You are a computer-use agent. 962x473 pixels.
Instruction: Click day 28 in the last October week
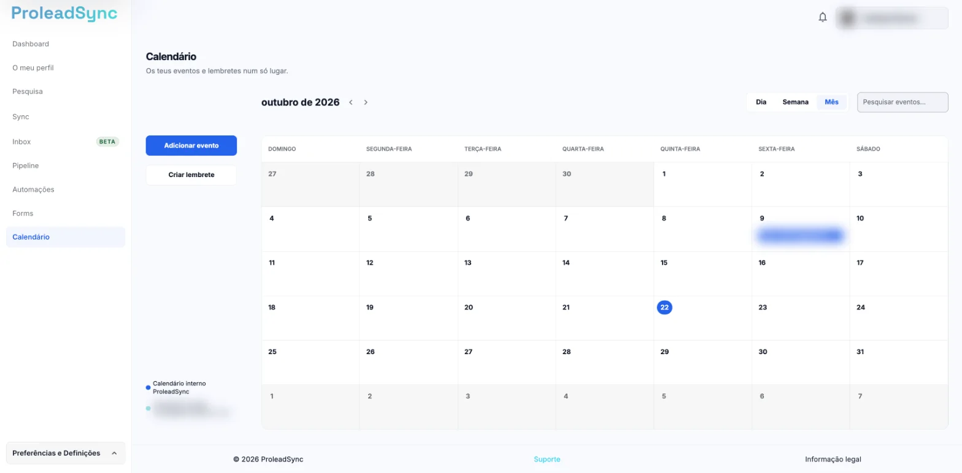[605, 363]
